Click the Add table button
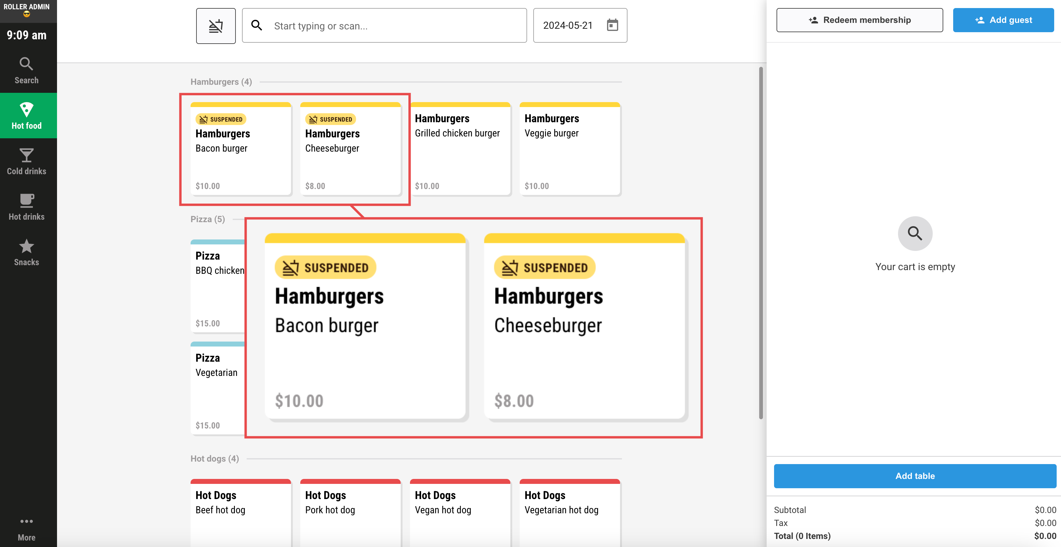 (x=915, y=476)
